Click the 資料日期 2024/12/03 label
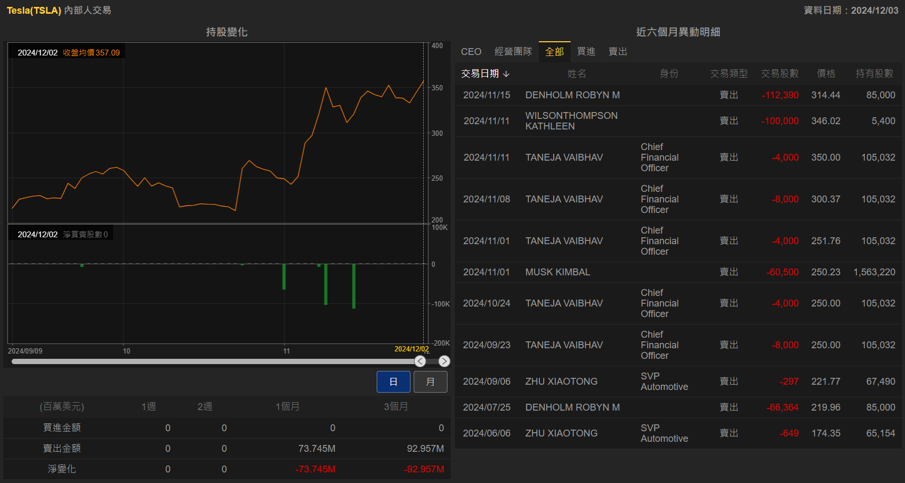Image resolution: width=905 pixels, height=483 pixels. [x=851, y=11]
